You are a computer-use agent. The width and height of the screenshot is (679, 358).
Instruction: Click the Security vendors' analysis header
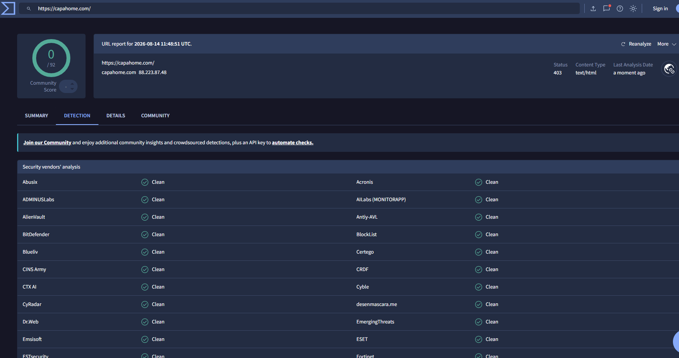pyautogui.click(x=51, y=167)
